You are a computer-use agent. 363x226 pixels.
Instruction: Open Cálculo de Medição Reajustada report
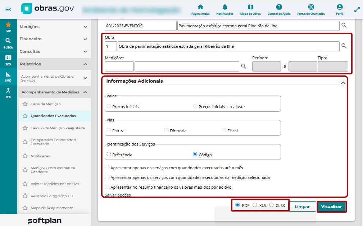(x=58, y=128)
